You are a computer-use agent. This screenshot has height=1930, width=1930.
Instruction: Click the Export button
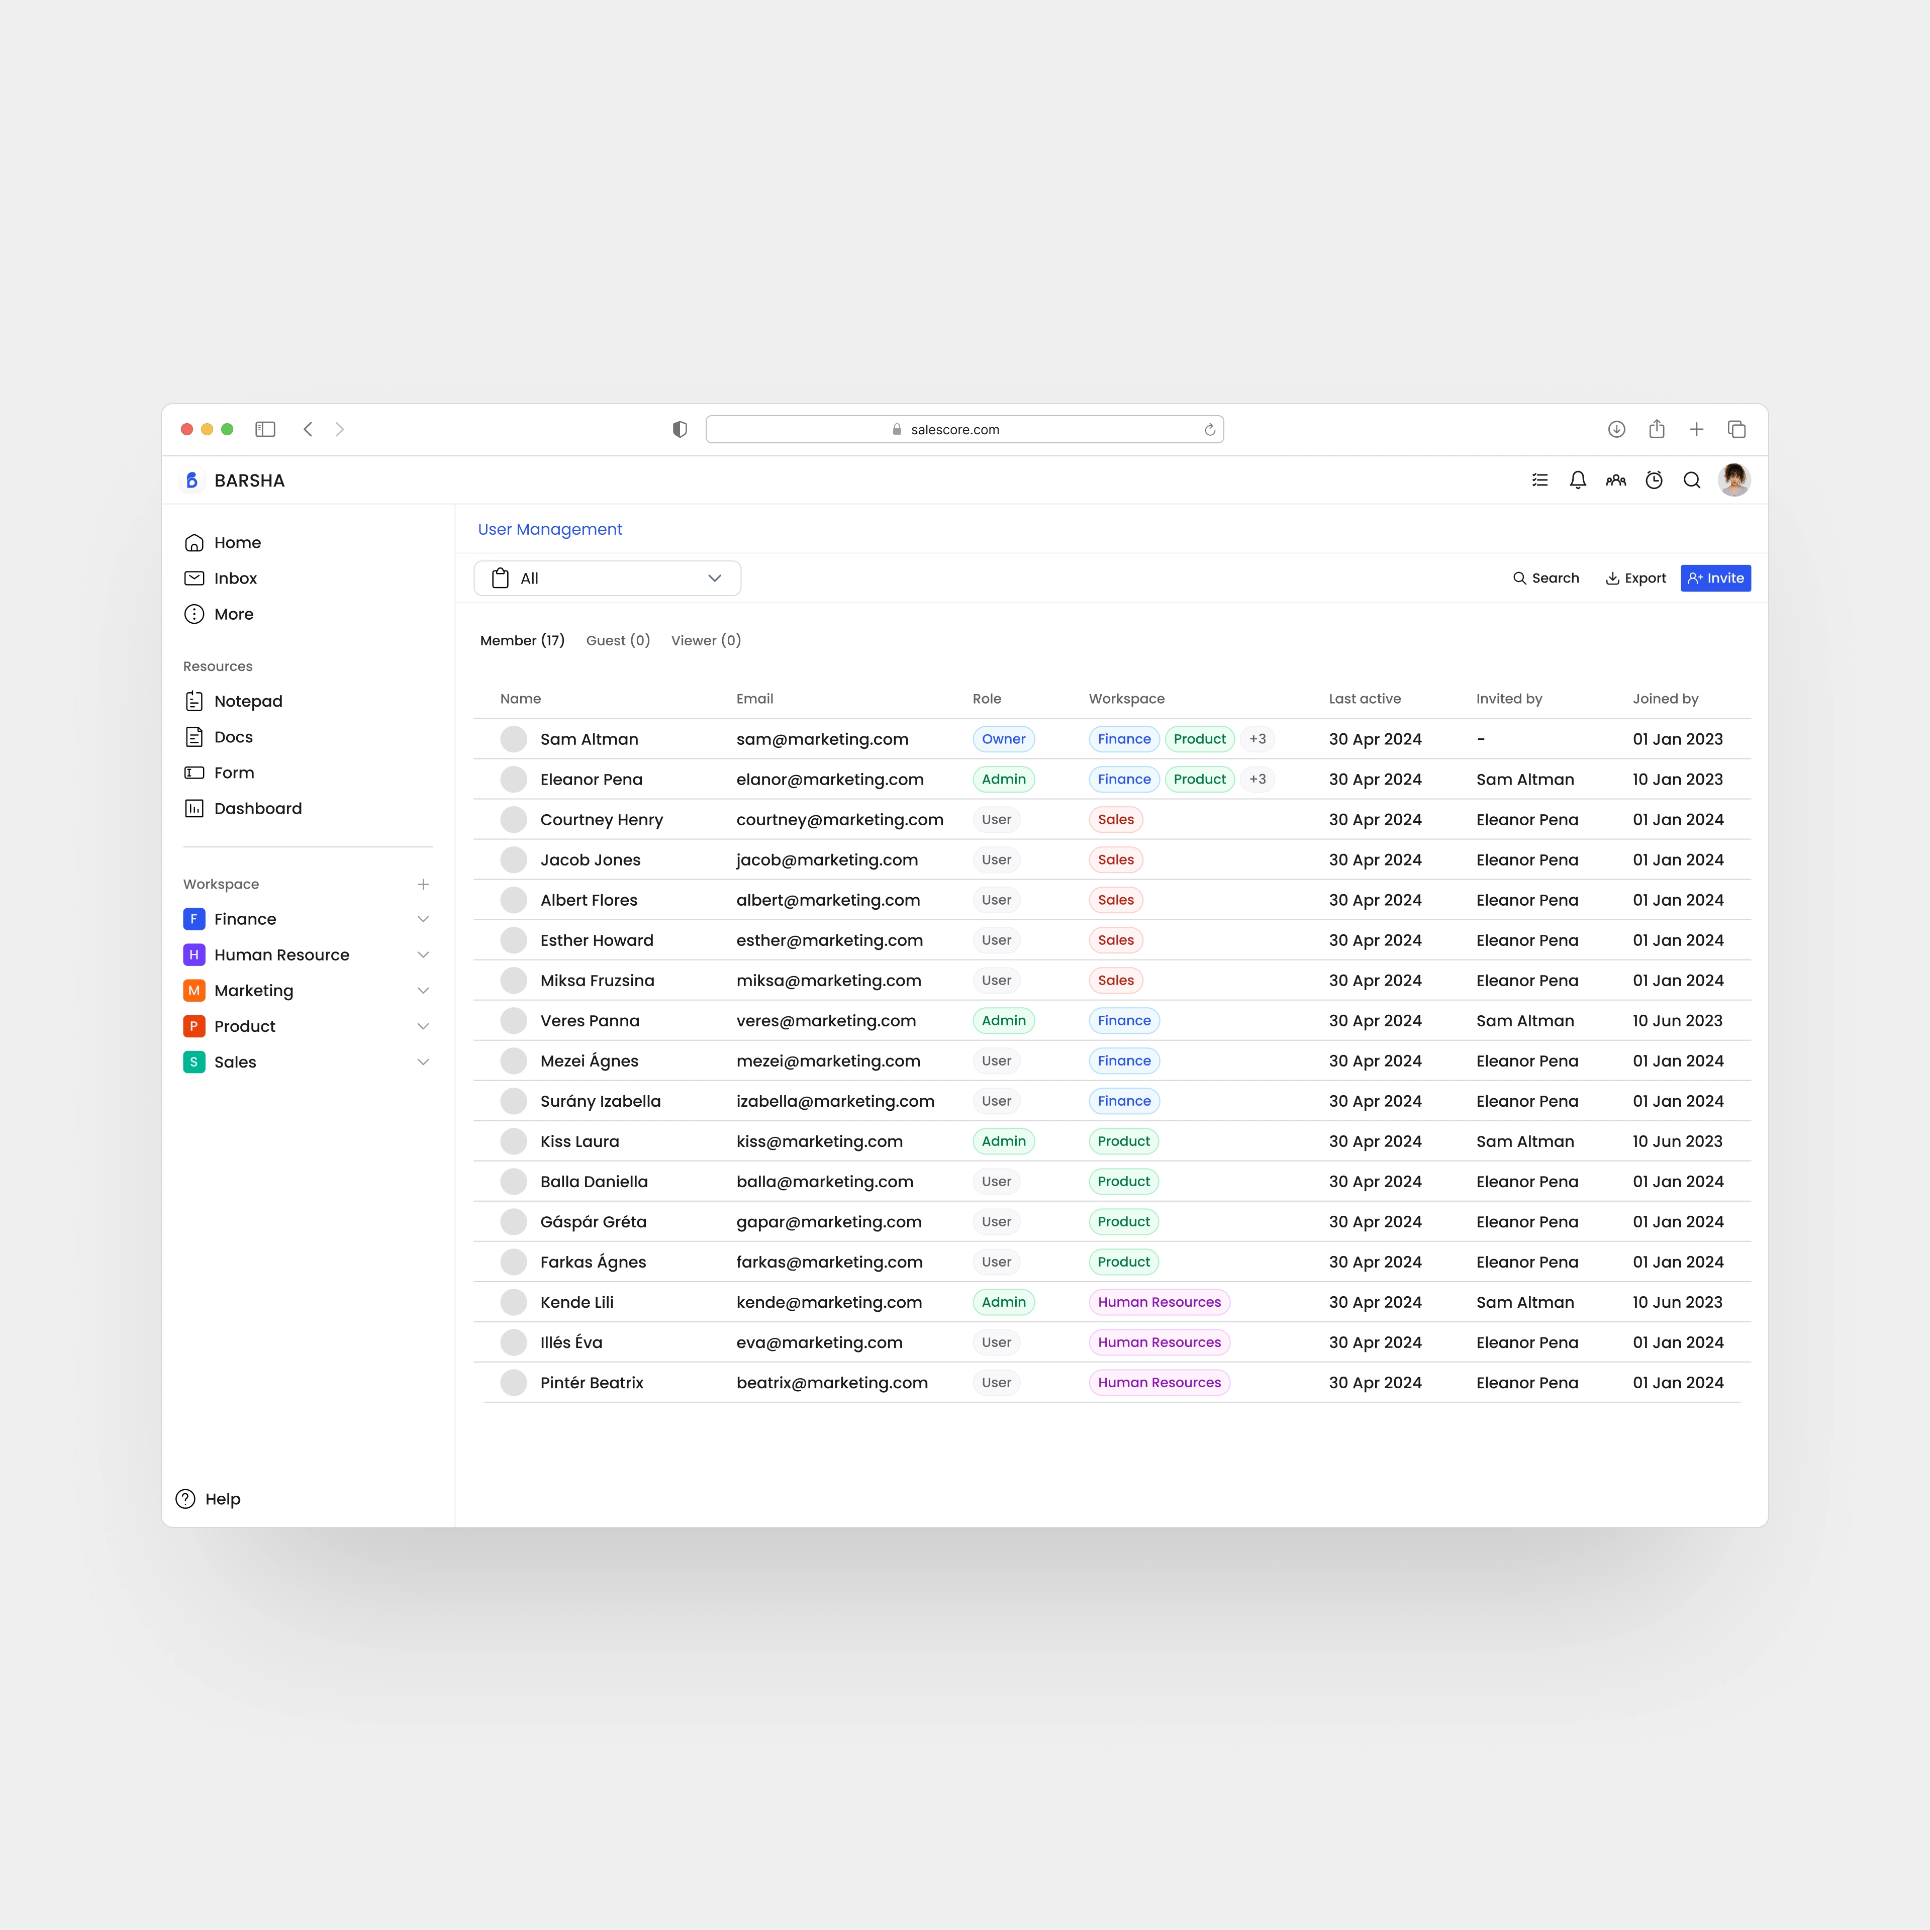pyautogui.click(x=1635, y=578)
